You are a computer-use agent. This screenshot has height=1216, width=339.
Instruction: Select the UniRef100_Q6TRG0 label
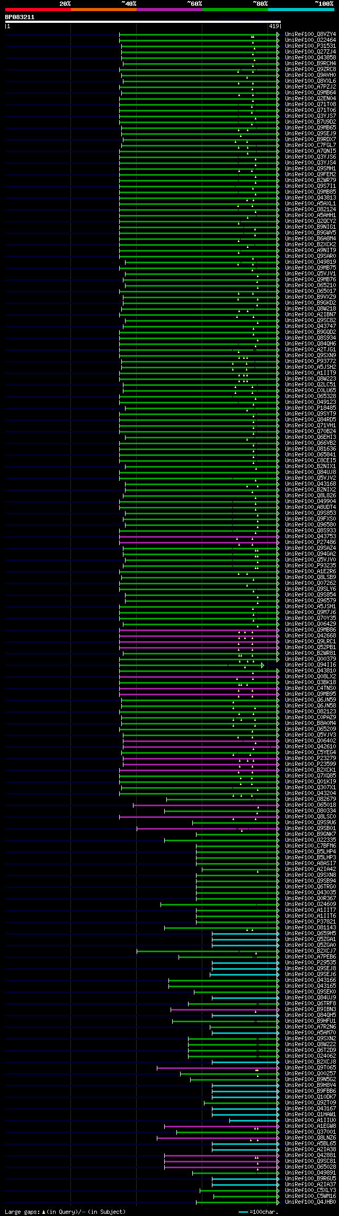(310, 887)
